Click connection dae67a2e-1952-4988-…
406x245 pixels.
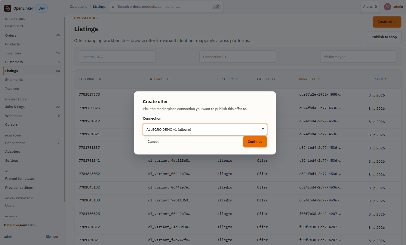(320, 94)
